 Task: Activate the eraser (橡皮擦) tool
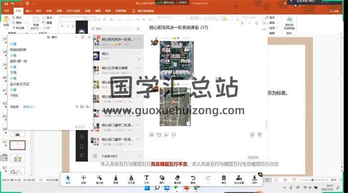pyautogui.click(x=177, y=179)
